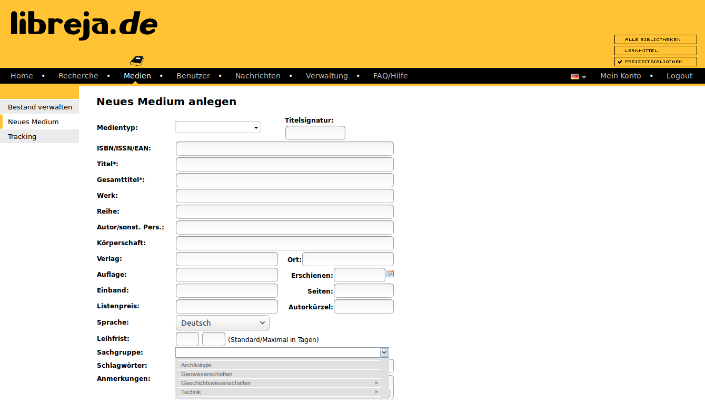Select the Alle Bibliotheken option
Image resolution: width=705 pixels, height=403 pixels.
pos(656,39)
